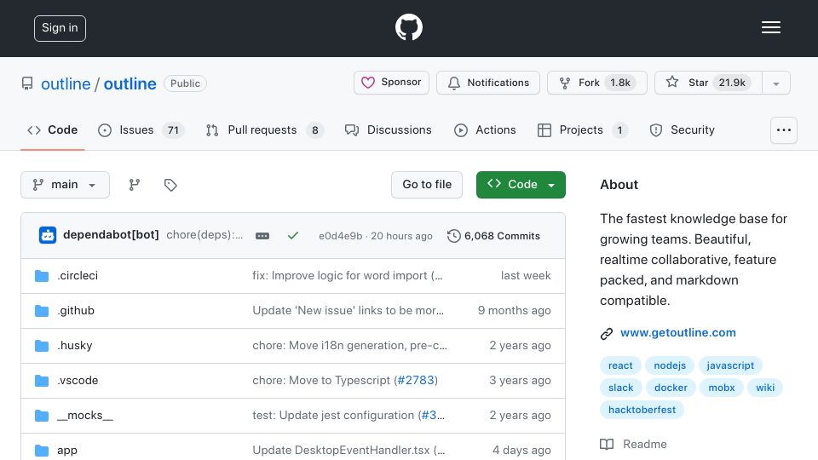Screen dimensions: 818x460
Task: Open the Projects tab
Action: pyautogui.click(x=582, y=129)
